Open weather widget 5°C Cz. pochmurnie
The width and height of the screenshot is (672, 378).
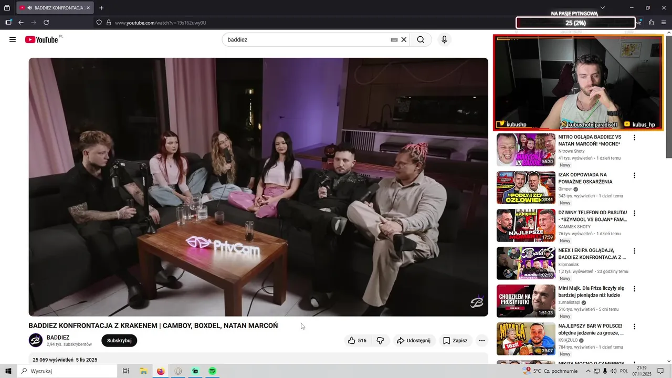point(551,371)
